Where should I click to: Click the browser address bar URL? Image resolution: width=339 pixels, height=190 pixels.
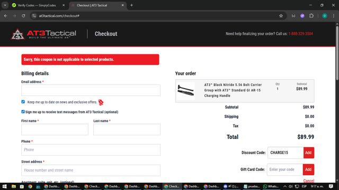coord(59,16)
